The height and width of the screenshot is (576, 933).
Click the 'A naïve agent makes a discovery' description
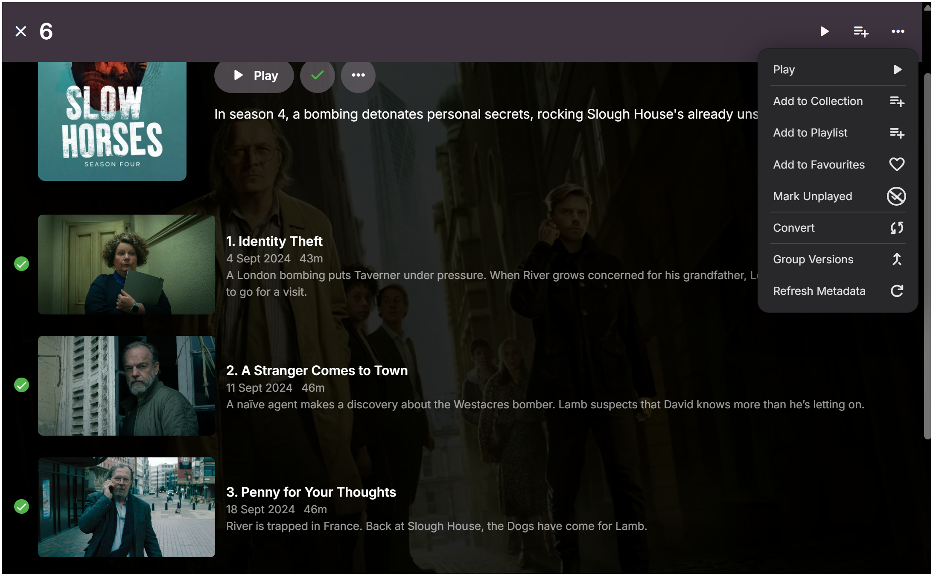coord(545,404)
